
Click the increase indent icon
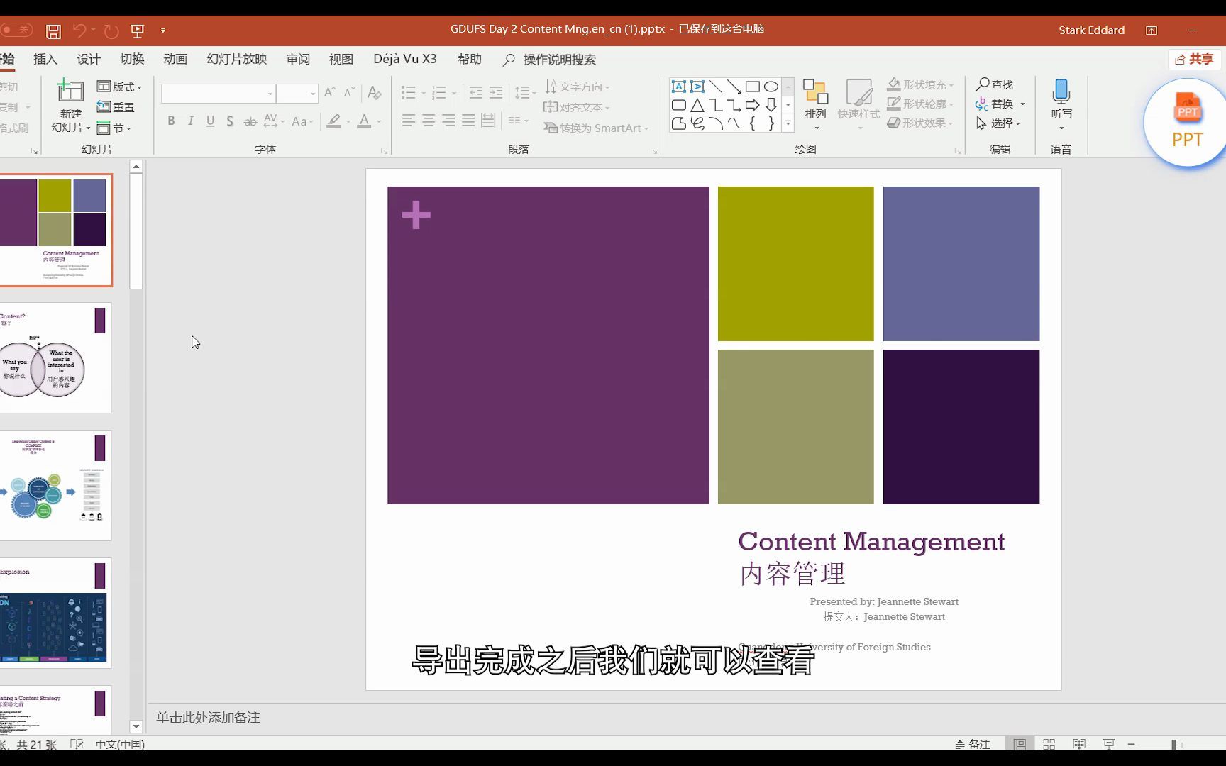[496, 93]
